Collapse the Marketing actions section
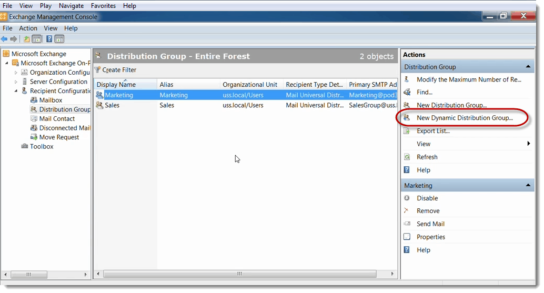Viewport: 544px width, 293px height. click(x=528, y=185)
